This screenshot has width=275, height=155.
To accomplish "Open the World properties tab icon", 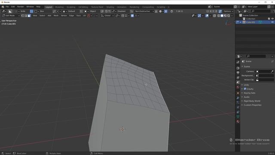I will click(x=238, y=87).
